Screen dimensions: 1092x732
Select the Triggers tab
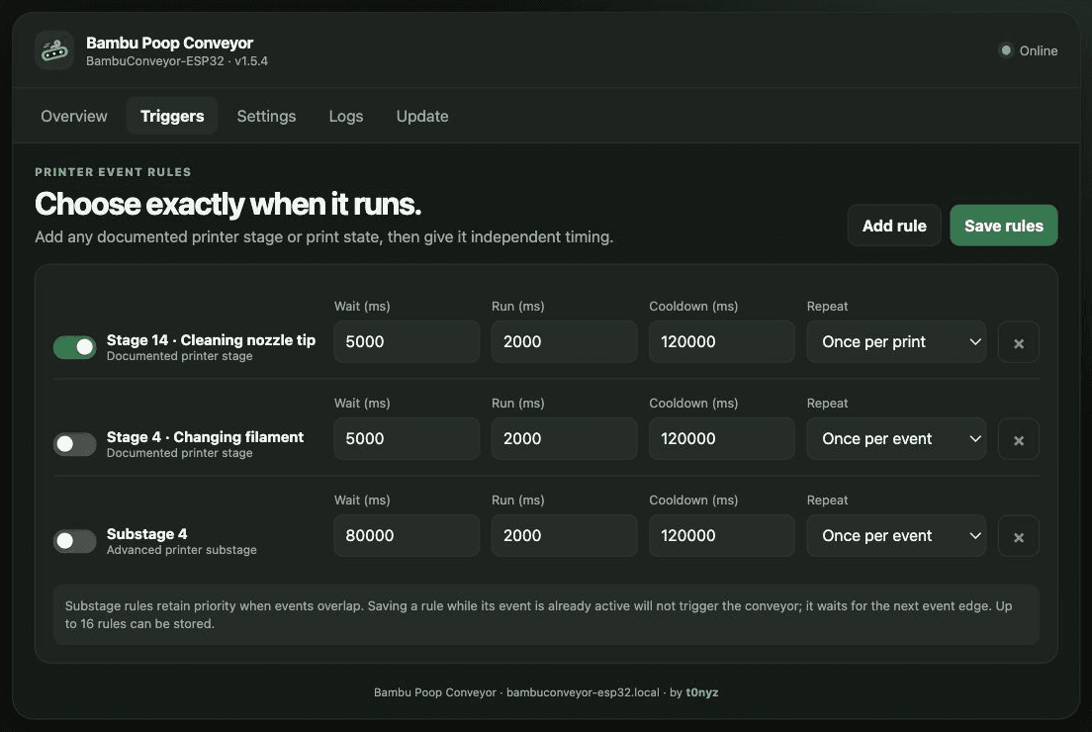pyautogui.click(x=172, y=116)
